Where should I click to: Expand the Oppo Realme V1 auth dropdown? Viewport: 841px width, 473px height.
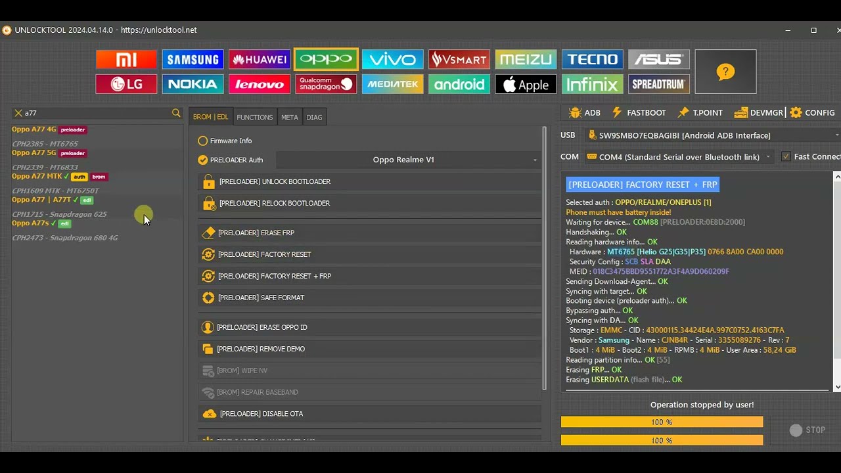tap(407, 160)
